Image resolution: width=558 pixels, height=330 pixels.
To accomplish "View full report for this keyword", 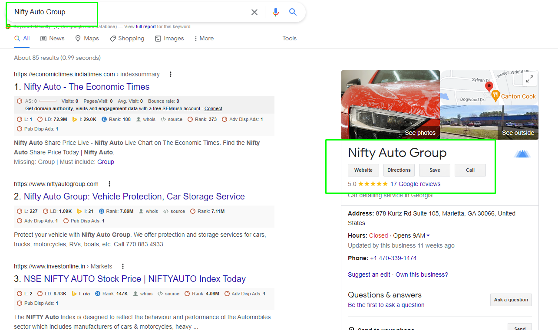I will [145, 26].
